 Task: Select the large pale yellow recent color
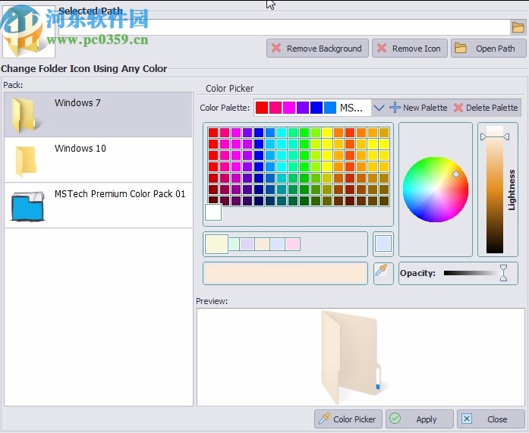(216, 244)
